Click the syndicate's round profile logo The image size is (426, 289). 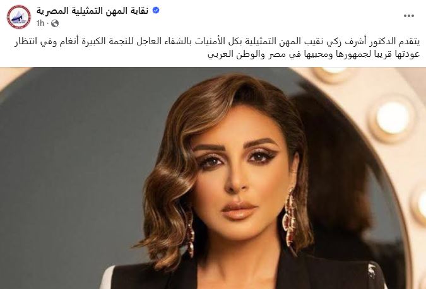point(19,17)
